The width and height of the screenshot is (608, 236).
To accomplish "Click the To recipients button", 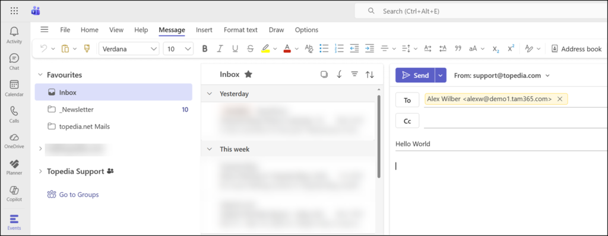I will (x=407, y=100).
